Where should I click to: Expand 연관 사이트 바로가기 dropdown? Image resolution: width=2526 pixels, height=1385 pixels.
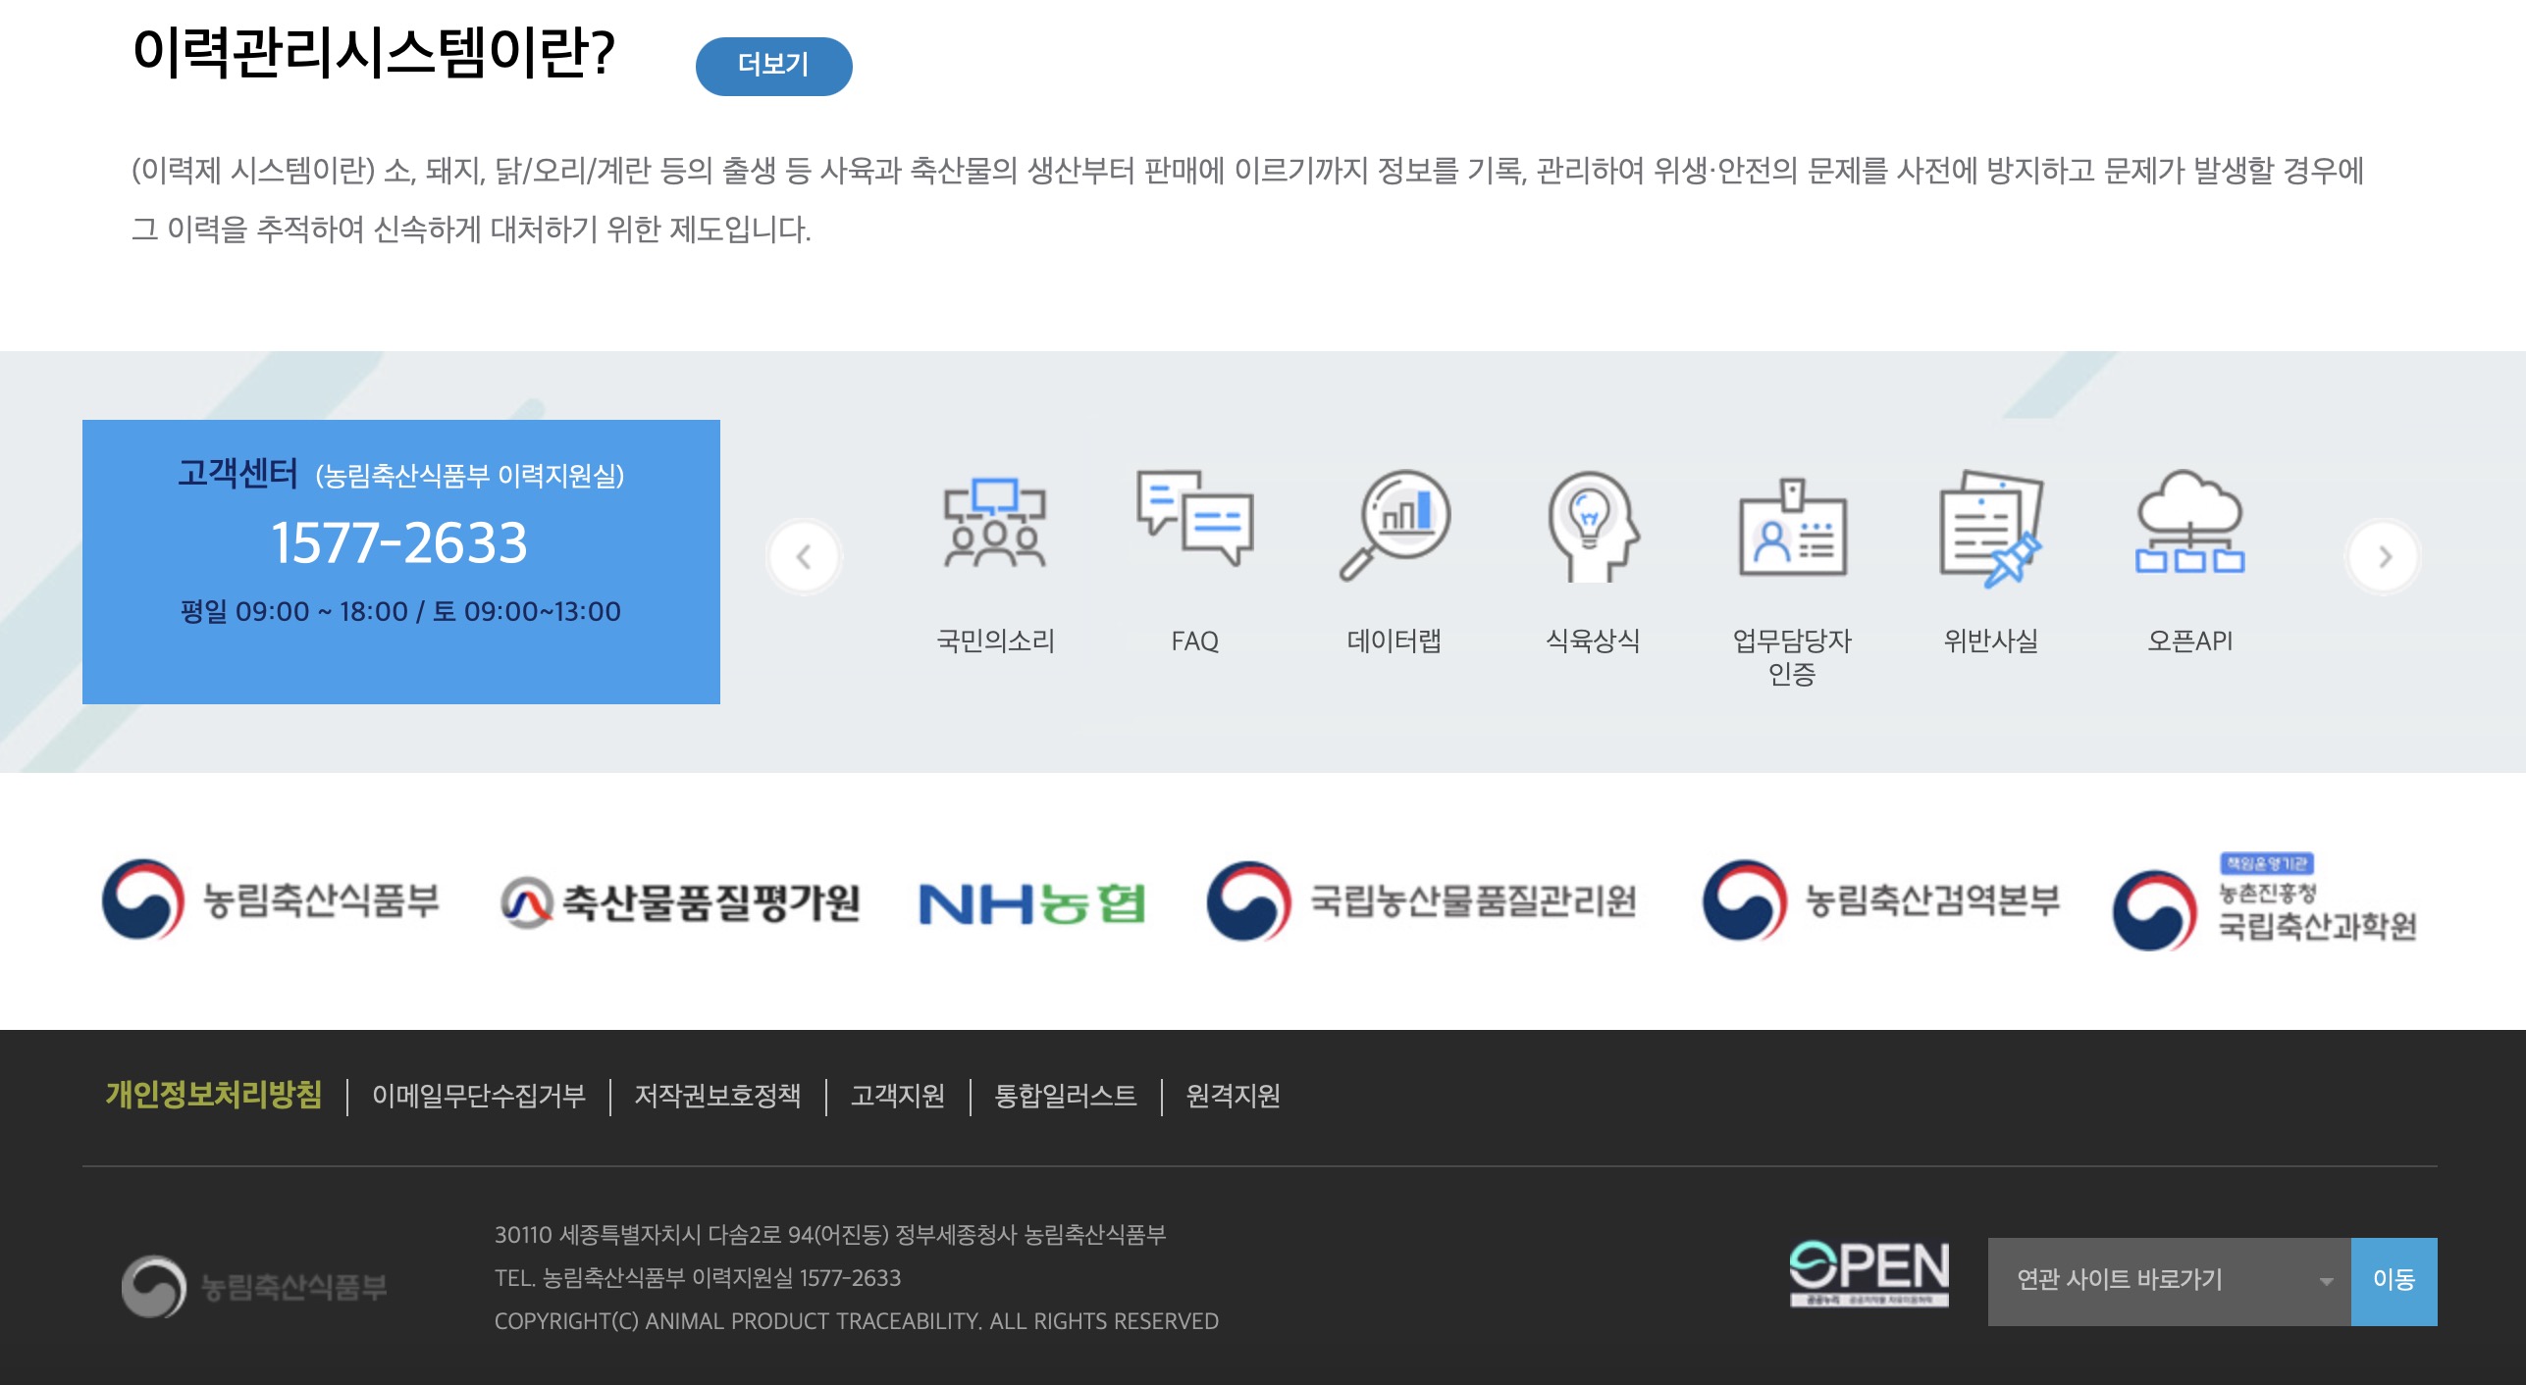point(2169,1280)
